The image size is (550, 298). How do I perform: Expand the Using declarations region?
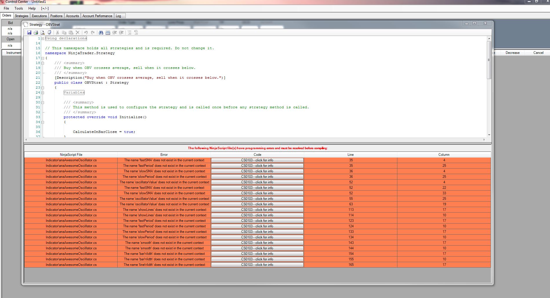click(x=43, y=38)
